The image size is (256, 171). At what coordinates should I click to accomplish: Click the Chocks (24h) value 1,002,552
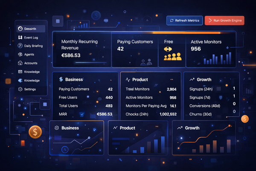[168, 114]
